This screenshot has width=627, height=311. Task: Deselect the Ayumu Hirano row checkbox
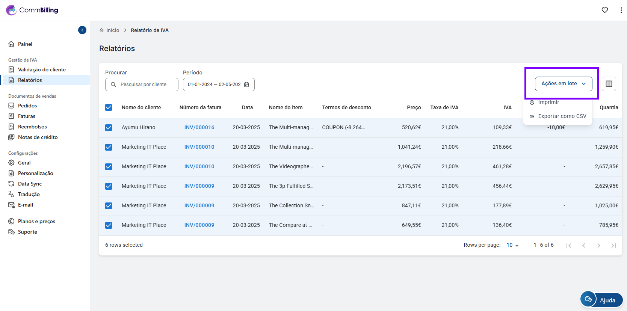109,128
